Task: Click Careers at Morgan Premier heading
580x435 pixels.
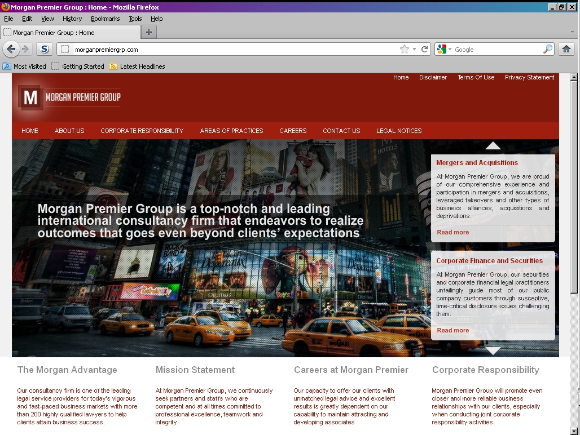Action: tap(351, 370)
